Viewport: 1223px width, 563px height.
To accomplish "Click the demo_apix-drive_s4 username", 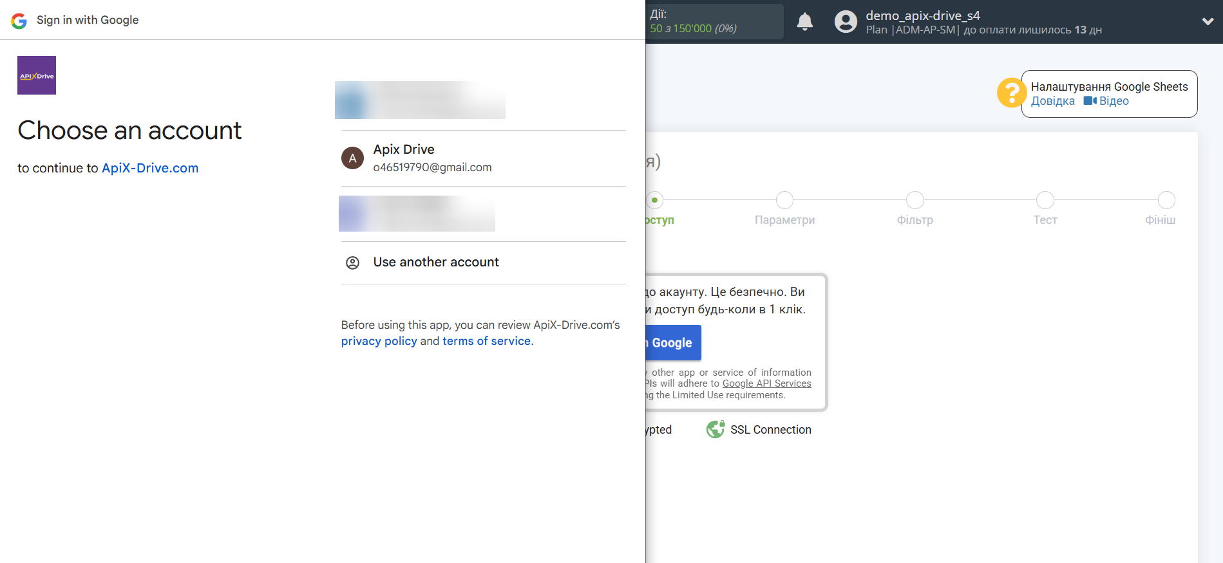I will click(922, 15).
